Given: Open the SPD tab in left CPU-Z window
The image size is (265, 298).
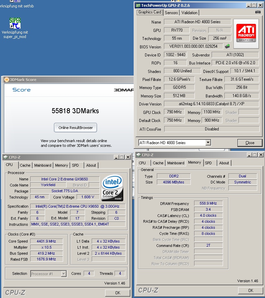Looking at the screenshot, I should pos(75,165).
